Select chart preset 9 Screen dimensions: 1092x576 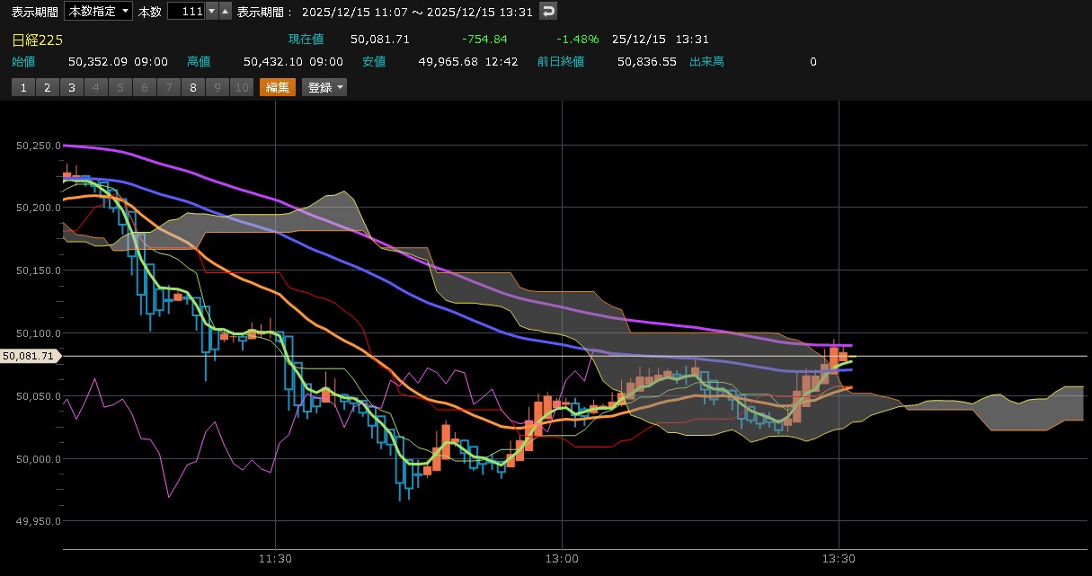217,87
